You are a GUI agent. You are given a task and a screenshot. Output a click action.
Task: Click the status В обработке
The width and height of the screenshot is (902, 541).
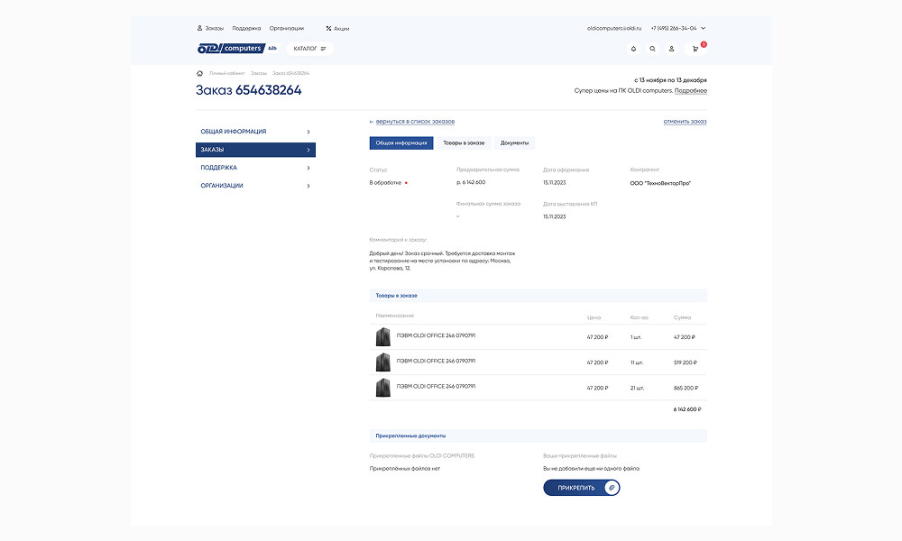pyautogui.click(x=385, y=183)
